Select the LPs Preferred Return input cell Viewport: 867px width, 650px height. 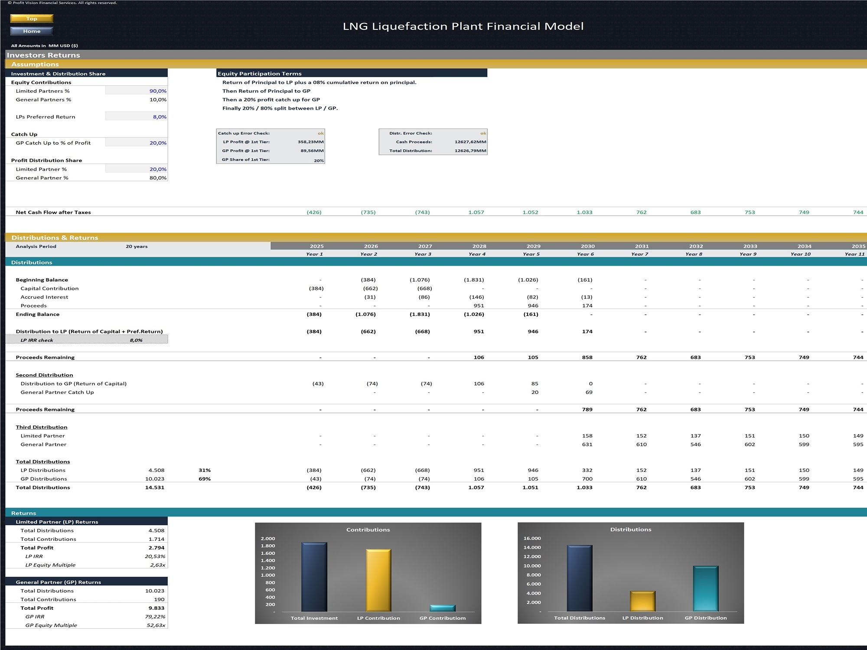coord(137,117)
